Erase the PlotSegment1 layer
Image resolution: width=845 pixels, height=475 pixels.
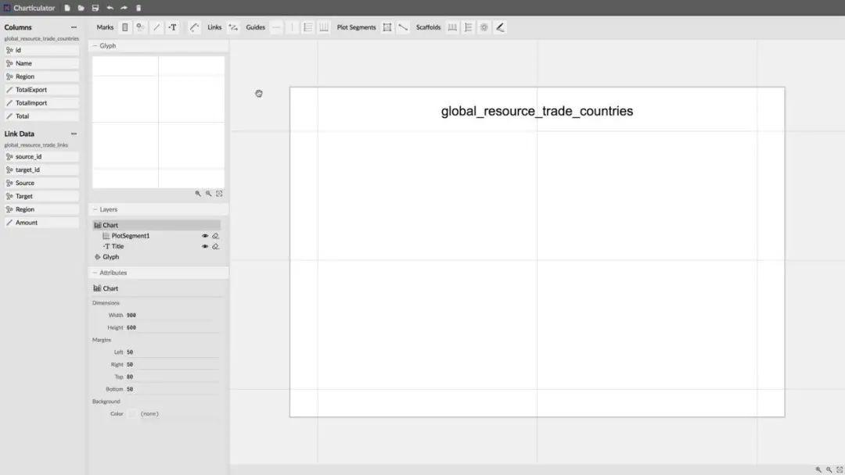coord(216,236)
